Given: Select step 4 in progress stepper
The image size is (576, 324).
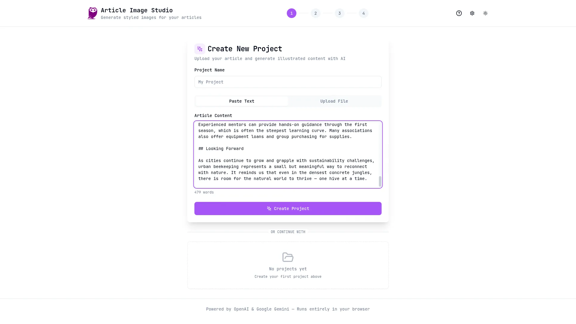Looking at the screenshot, I should tap(364, 13).
